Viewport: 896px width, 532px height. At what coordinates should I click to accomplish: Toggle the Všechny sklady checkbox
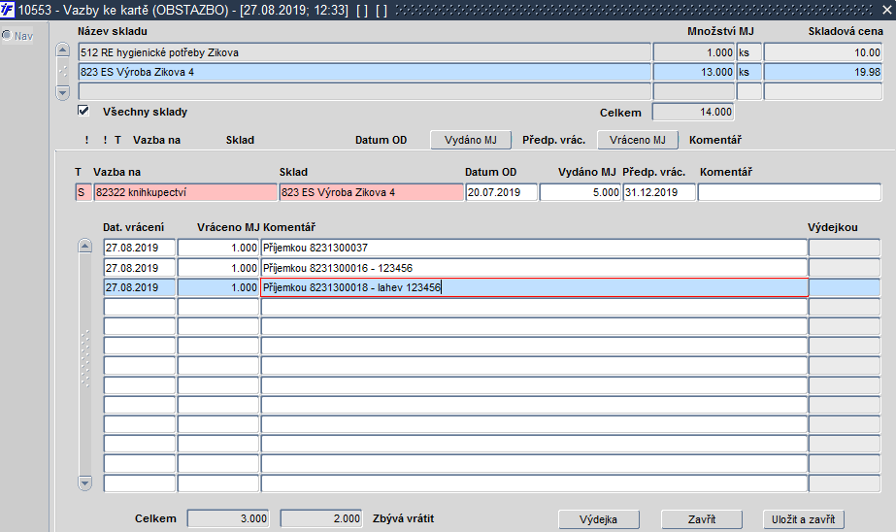(83, 111)
